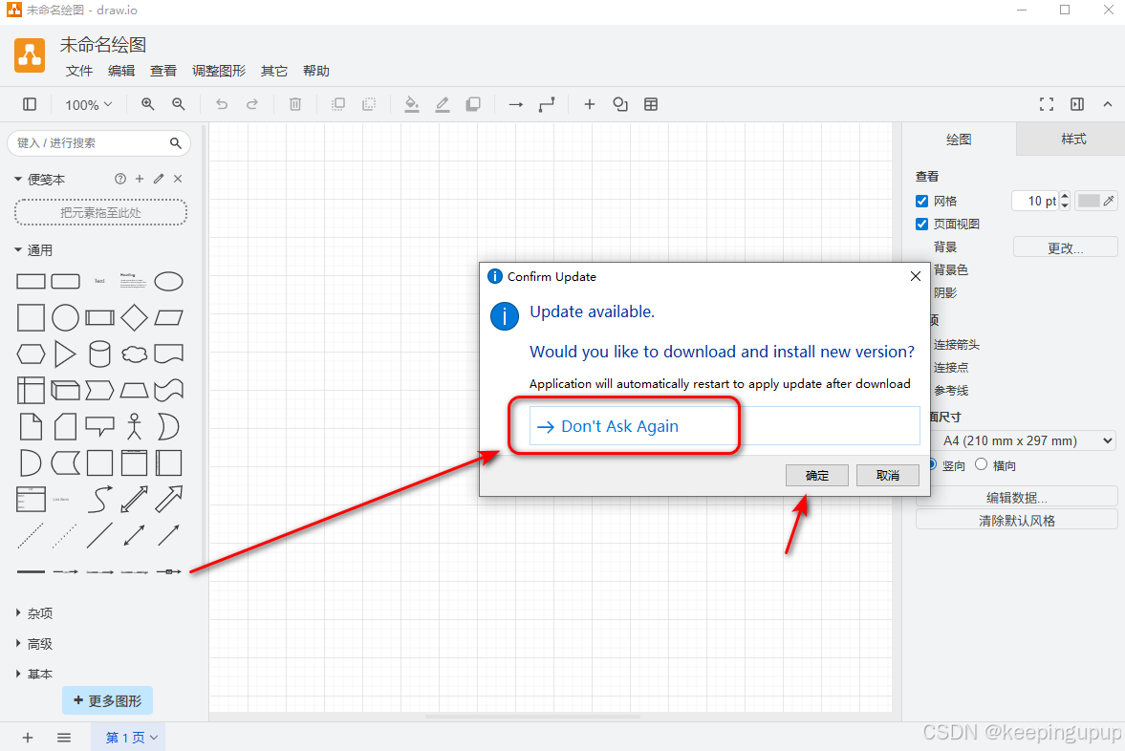Toggle the 网格 checkbox
The height and width of the screenshot is (751, 1125).
(922, 202)
